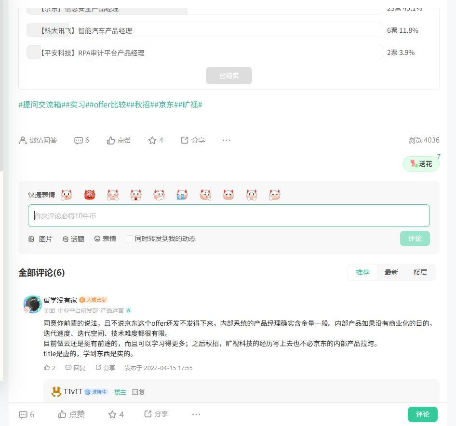The height and width of the screenshot is (426, 456).
Task: Click the disabled 已结束 poll button
Action: click(229, 76)
